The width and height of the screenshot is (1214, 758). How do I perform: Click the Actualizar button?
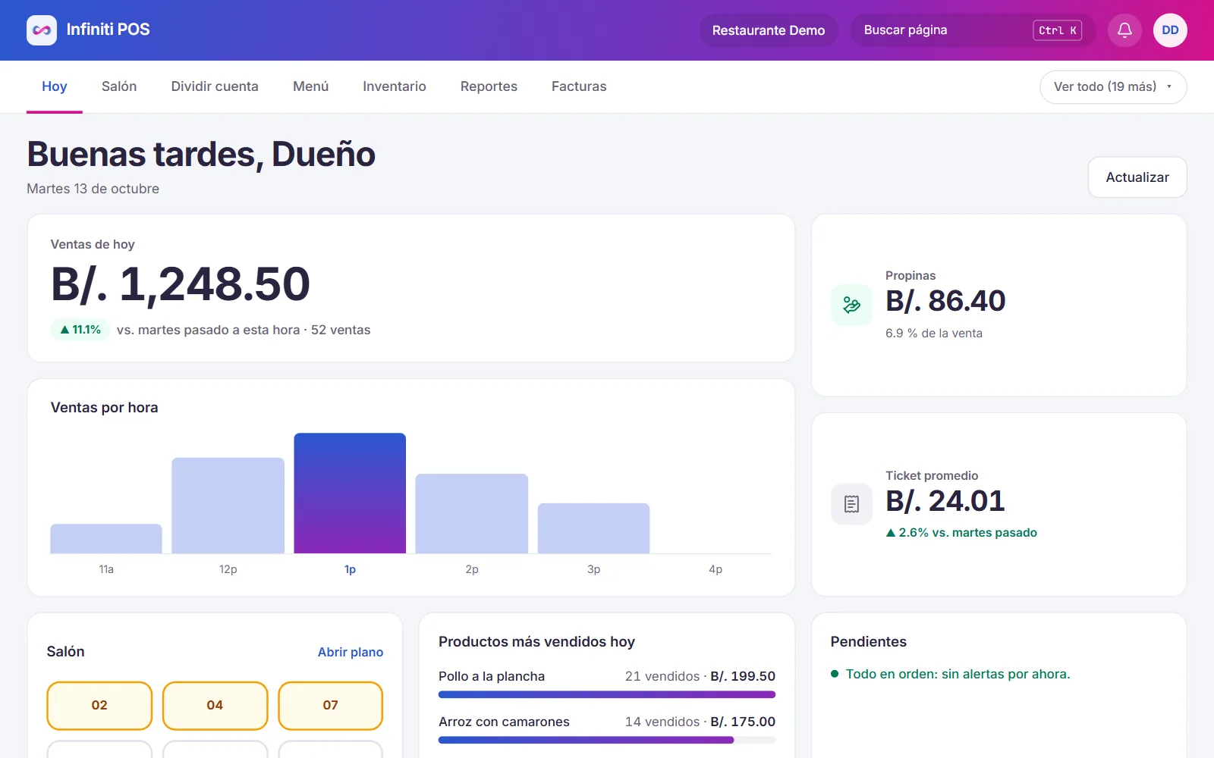1137,177
